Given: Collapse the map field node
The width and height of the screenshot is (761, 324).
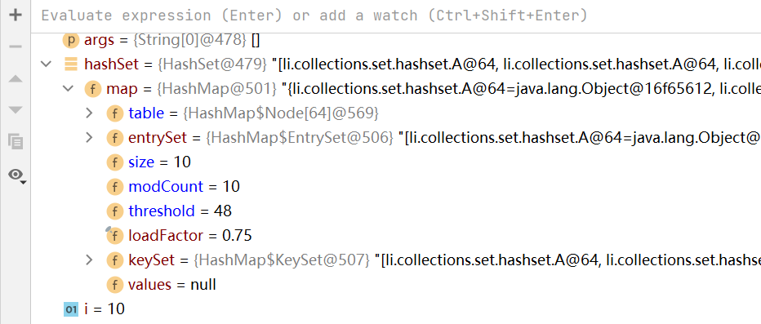Looking at the screenshot, I should click(x=68, y=88).
